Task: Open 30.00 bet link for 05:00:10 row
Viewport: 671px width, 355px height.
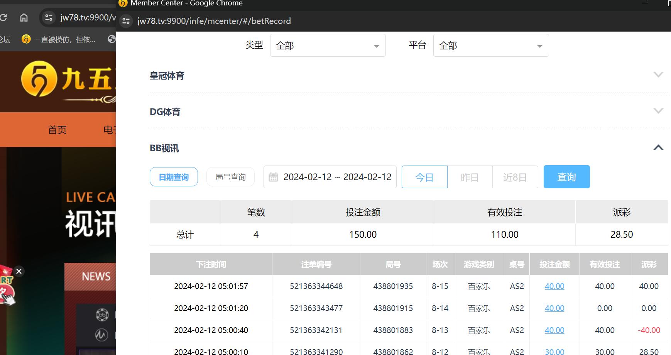Action: click(554, 352)
